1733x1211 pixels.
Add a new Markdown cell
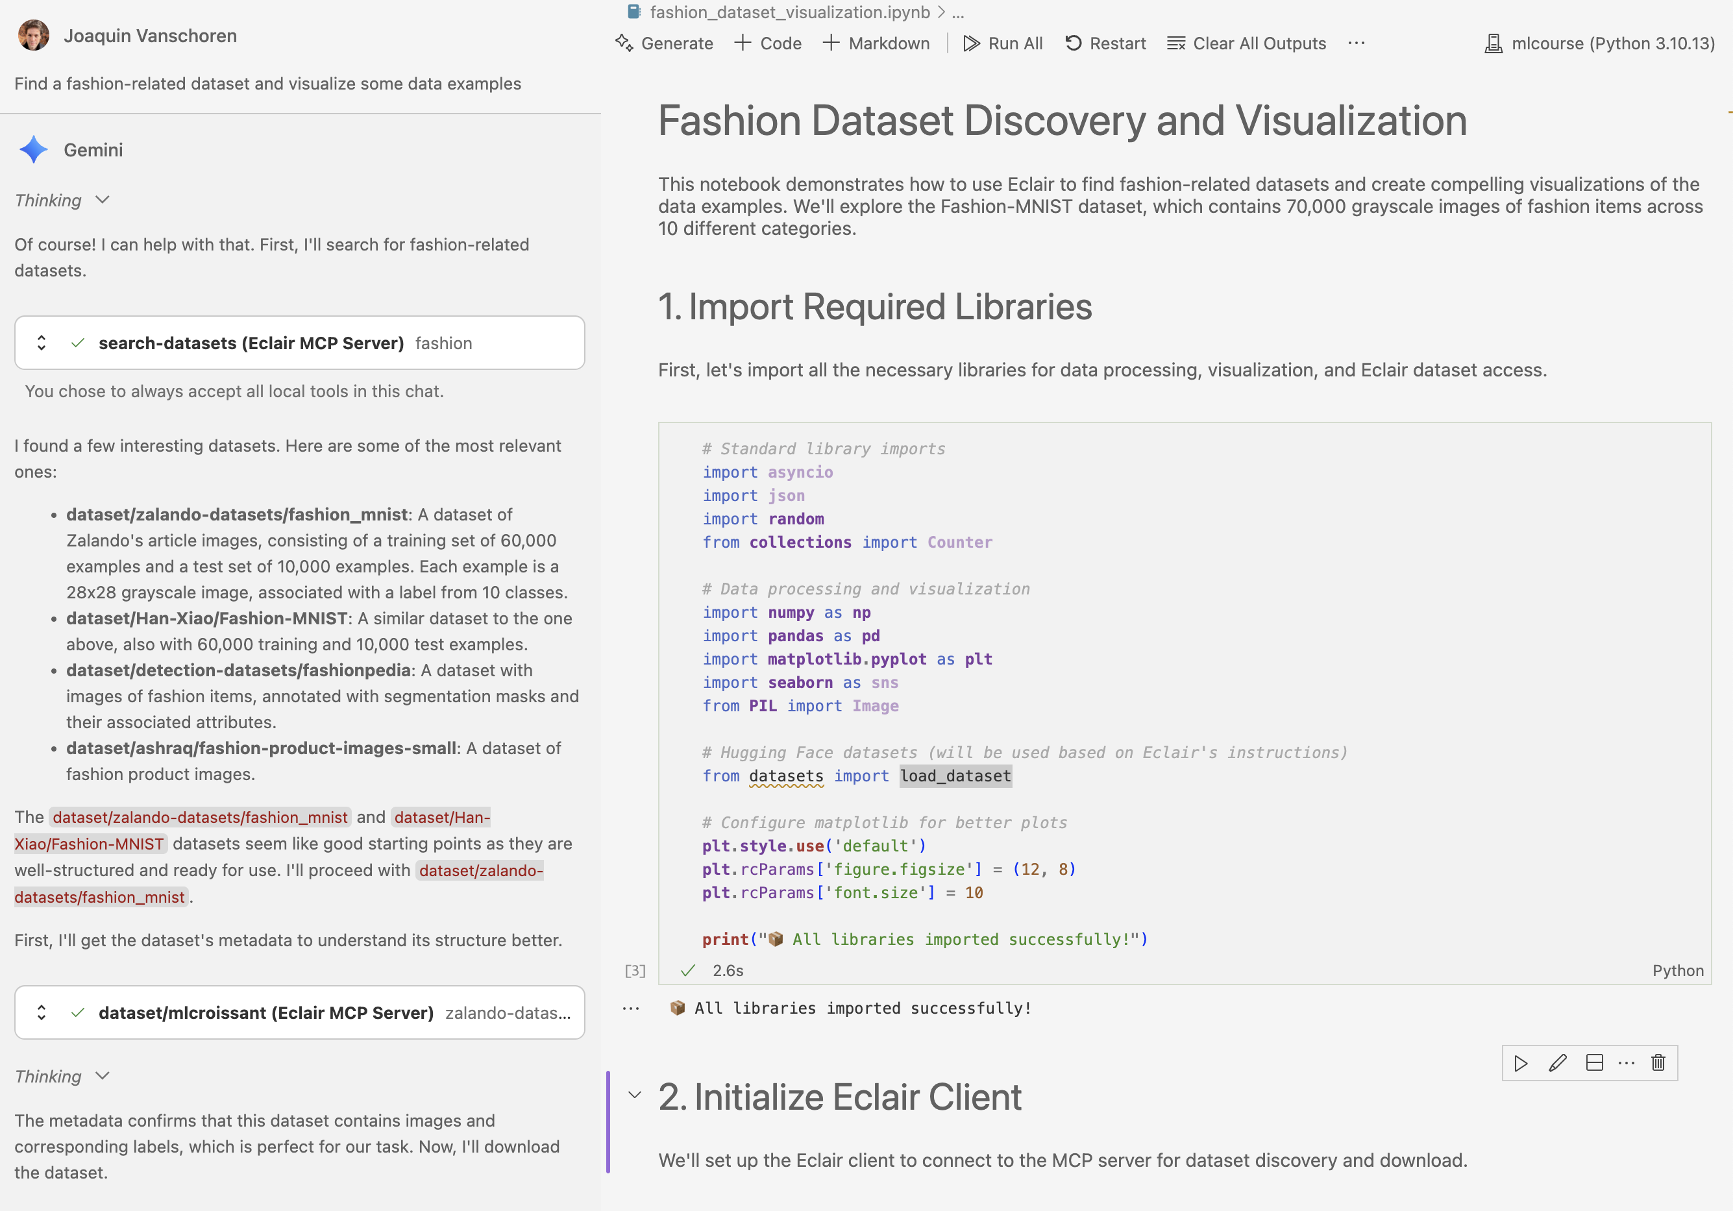click(x=876, y=43)
